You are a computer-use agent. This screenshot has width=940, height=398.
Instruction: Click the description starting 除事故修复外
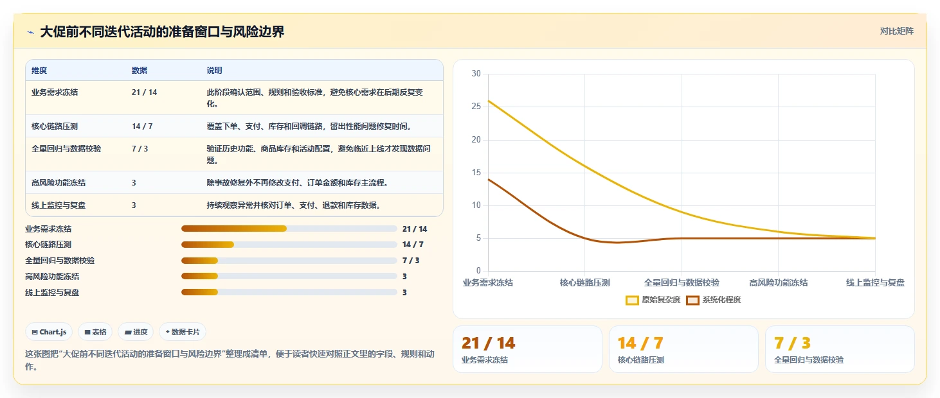[297, 183]
